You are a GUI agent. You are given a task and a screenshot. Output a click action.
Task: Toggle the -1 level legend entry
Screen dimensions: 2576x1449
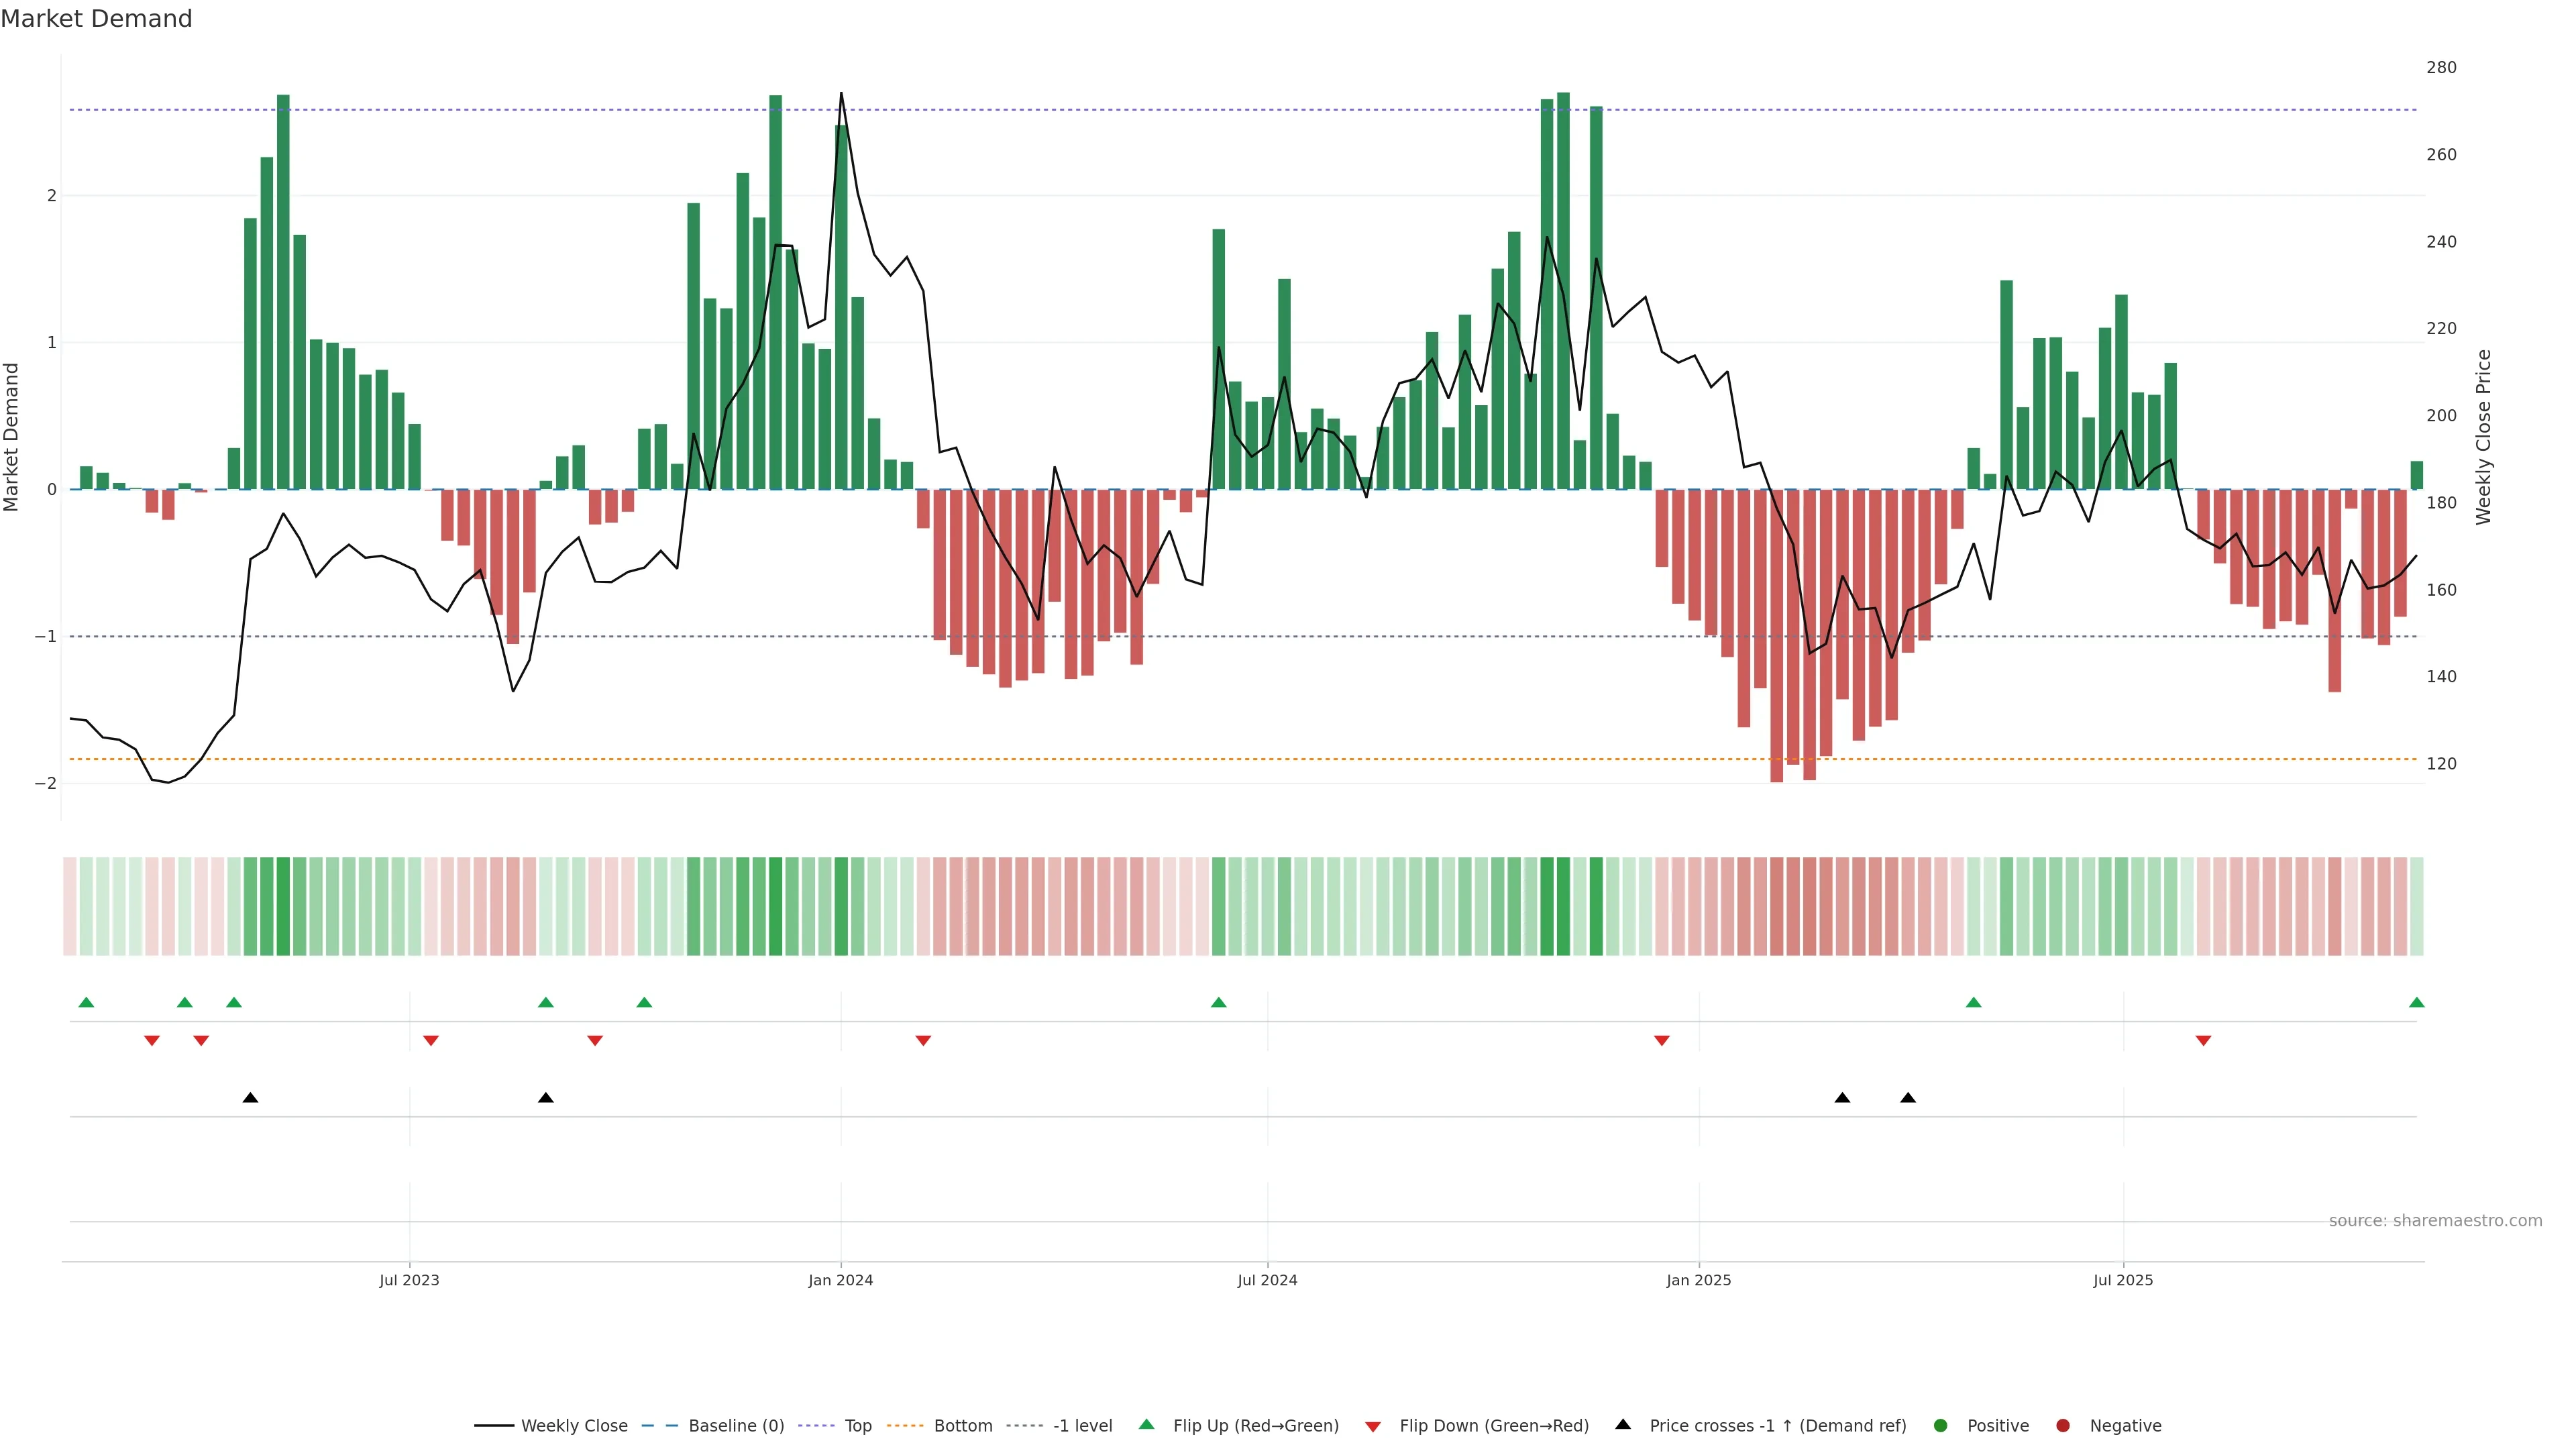coord(1082,1426)
